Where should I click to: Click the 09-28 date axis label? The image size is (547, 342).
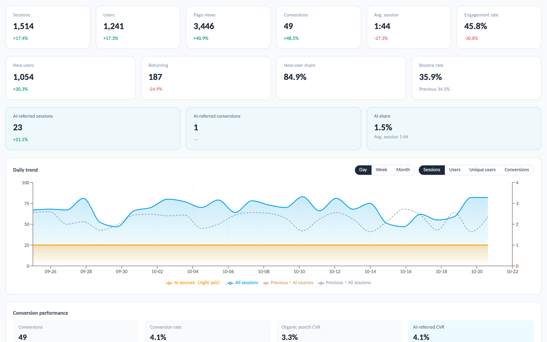86,272
